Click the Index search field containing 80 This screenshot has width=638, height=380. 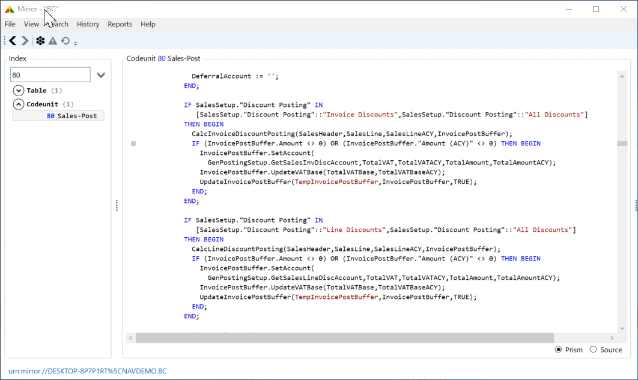pos(50,75)
